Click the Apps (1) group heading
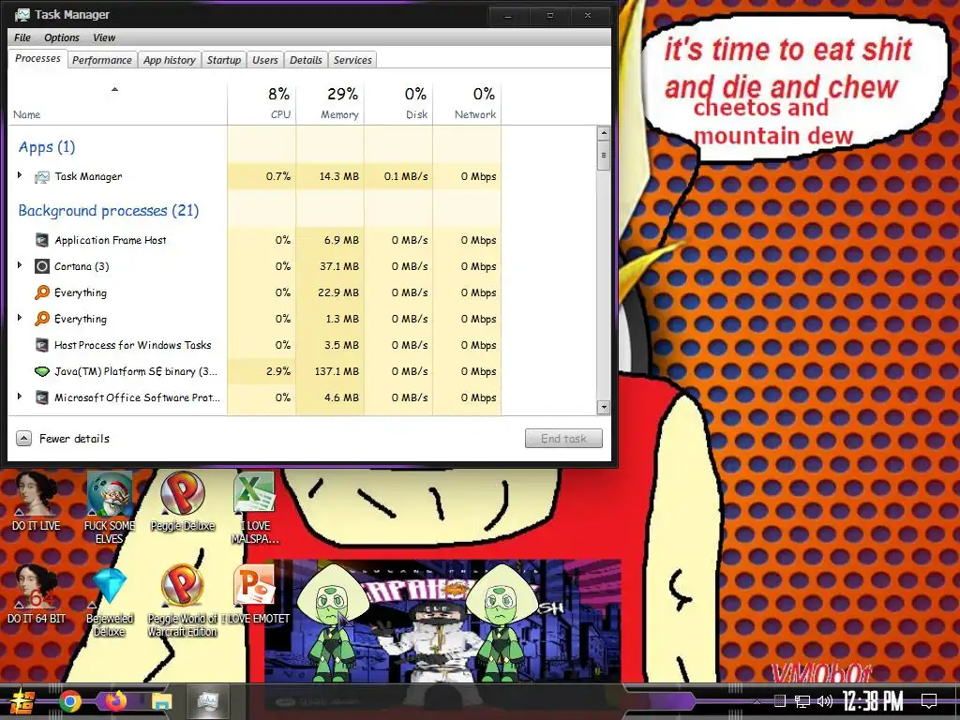Image resolution: width=960 pixels, height=720 pixels. pos(47,147)
